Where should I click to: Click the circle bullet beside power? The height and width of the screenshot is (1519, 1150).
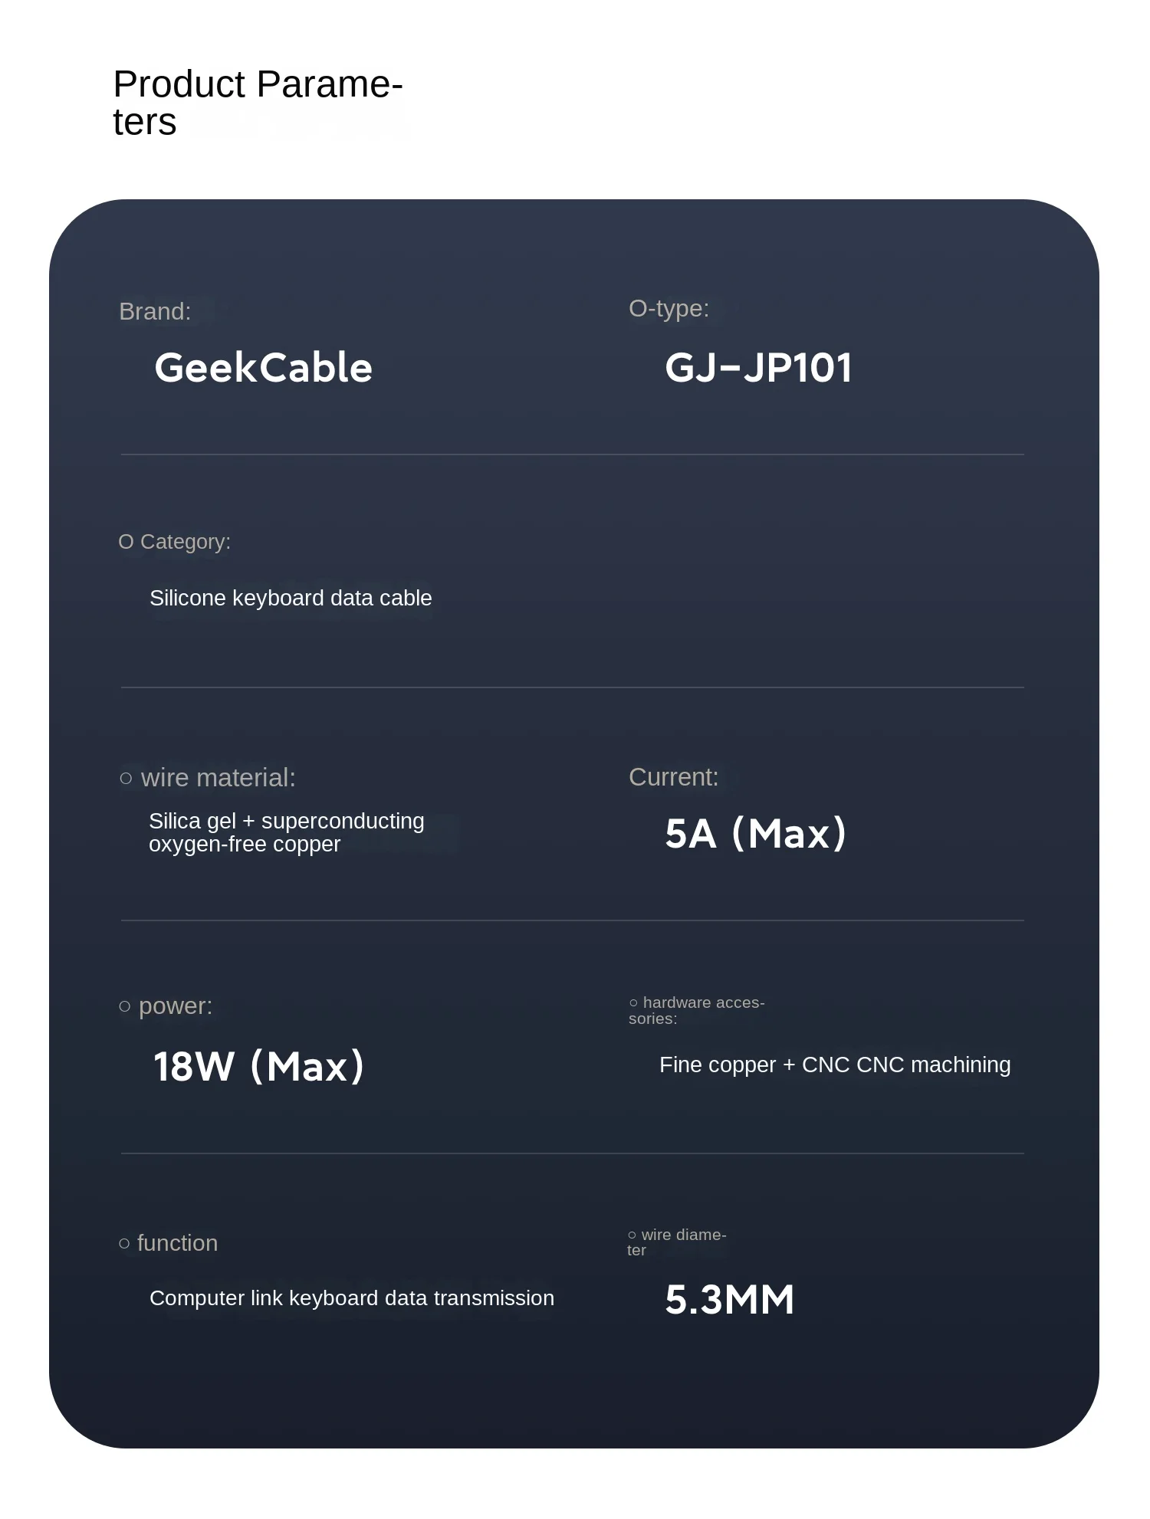pos(125,1006)
